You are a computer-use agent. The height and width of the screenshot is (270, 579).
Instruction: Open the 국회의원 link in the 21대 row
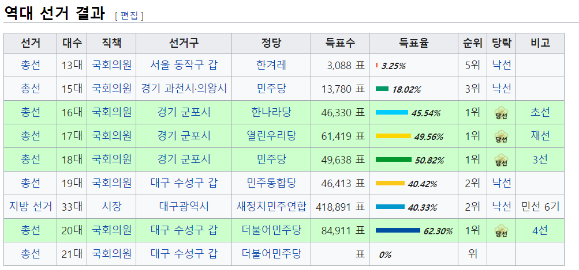[x=111, y=254]
